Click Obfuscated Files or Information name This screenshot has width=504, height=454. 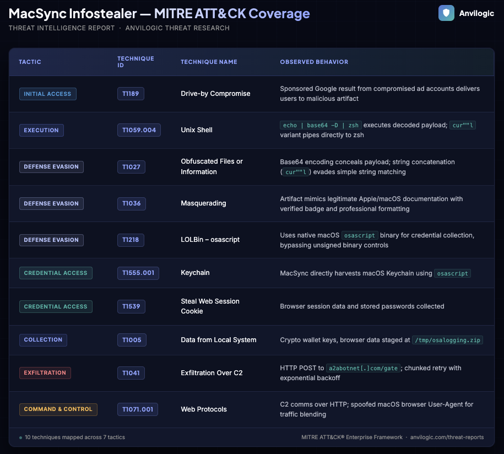(x=212, y=166)
